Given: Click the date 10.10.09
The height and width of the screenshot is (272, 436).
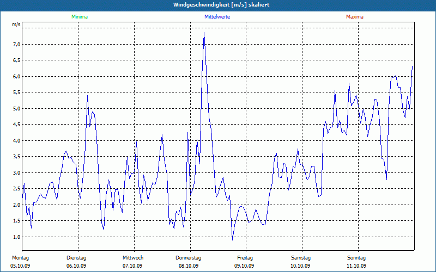Looking at the screenshot, I should pyautogui.click(x=300, y=266).
